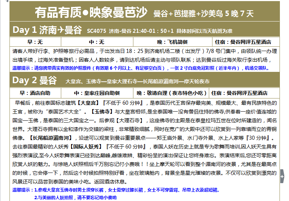Click the Day 2 dinner cell 敬请自理

click(x=172, y=93)
